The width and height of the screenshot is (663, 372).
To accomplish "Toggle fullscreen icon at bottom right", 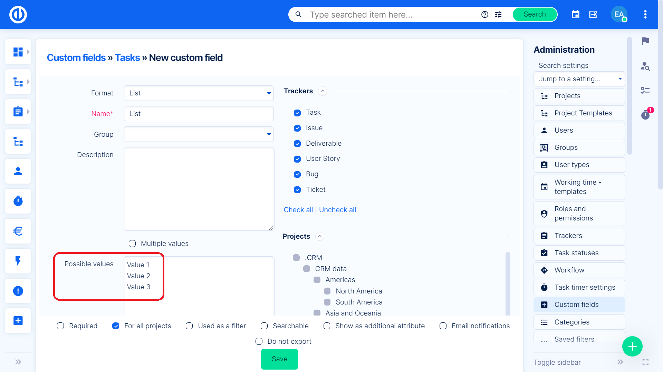I will pyautogui.click(x=645, y=362).
